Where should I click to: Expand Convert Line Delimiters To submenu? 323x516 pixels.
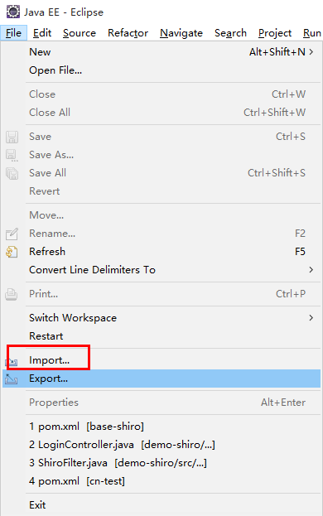coord(311,270)
